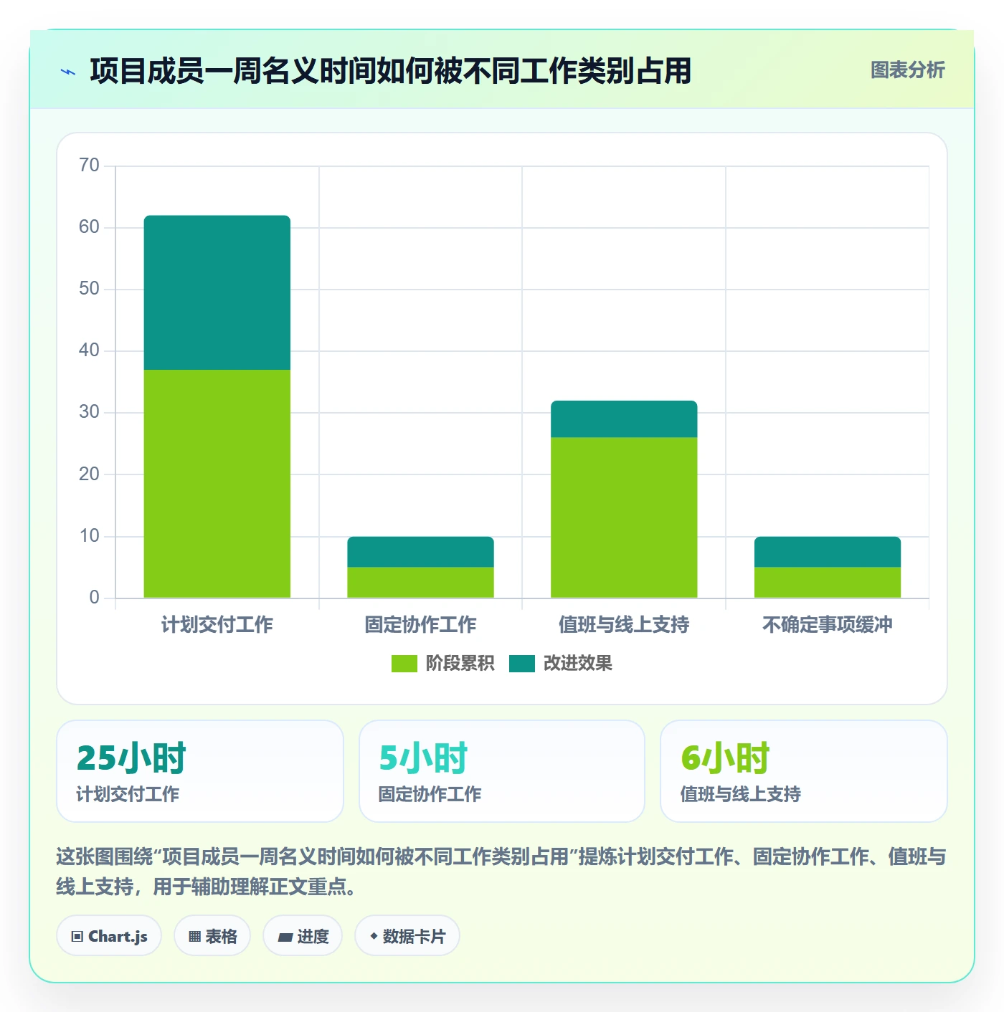Click the 60 tick on the y-axis
The height and width of the screenshot is (1012, 1004).
(89, 227)
